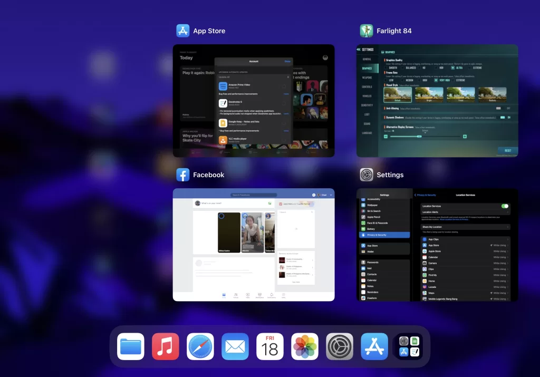Click minus icon on Farlight display slider

(x=385, y=137)
